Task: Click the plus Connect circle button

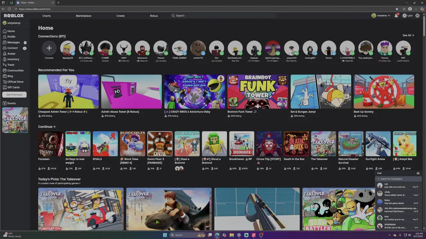Action: tap(49, 48)
